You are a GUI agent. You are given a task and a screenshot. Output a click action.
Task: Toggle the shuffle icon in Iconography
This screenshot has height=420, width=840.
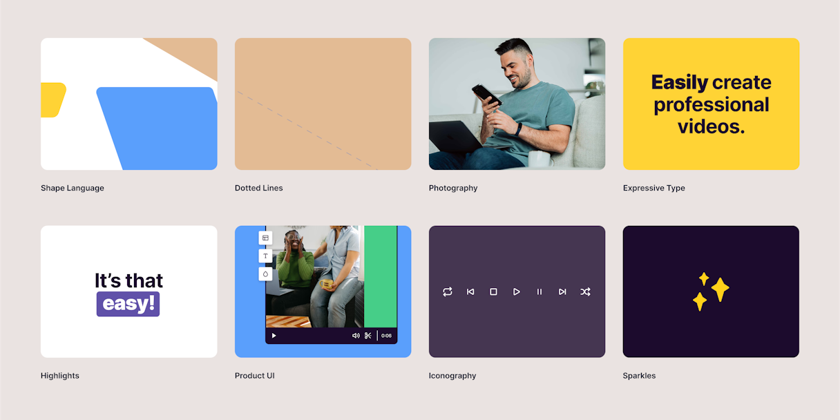click(x=585, y=292)
